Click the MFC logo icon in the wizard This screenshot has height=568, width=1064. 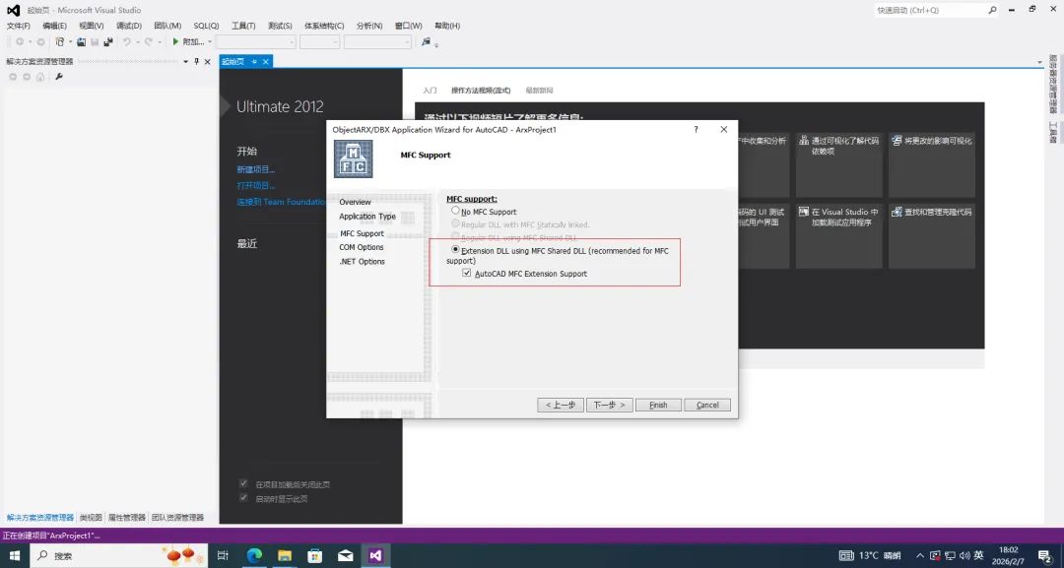coord(354,158)
